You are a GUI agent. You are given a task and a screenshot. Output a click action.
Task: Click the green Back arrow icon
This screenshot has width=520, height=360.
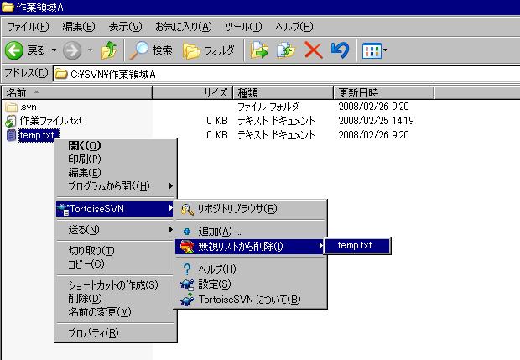pos(14,50)
